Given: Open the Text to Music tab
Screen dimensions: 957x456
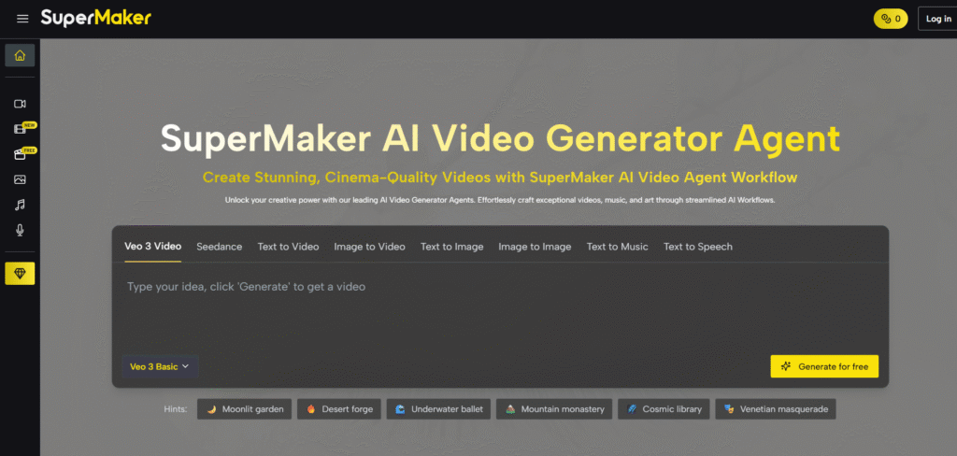Looking at the screenshot, I should point(617,247).
